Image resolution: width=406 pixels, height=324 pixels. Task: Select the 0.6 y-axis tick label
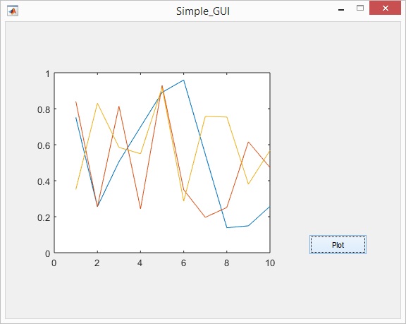(x=44, y=145)
